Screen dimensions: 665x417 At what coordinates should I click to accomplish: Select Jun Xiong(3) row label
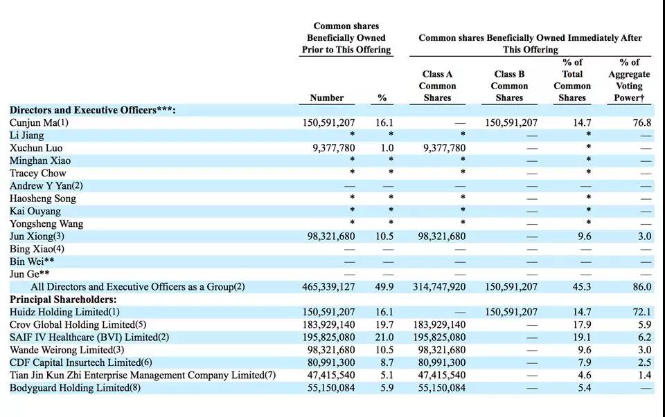37,237
